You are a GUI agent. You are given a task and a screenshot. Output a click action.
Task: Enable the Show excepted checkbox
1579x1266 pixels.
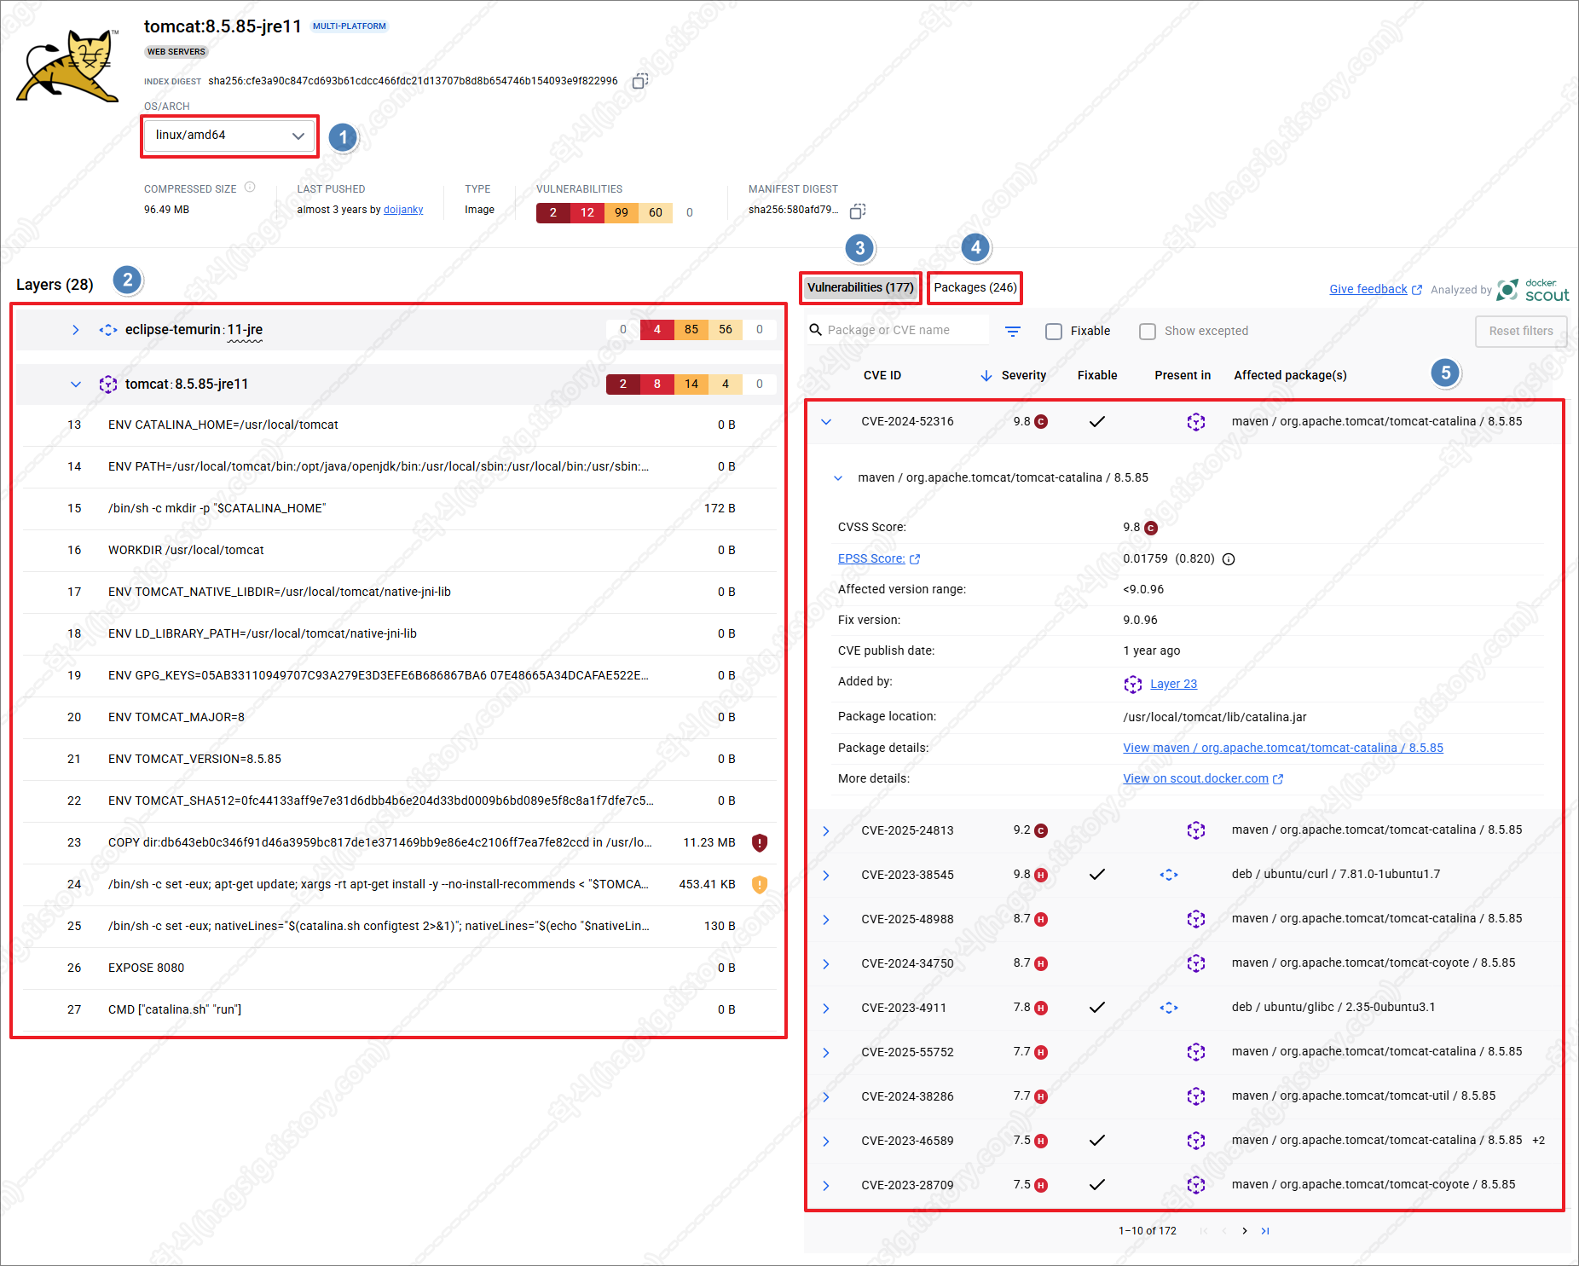pos(1148,332)
